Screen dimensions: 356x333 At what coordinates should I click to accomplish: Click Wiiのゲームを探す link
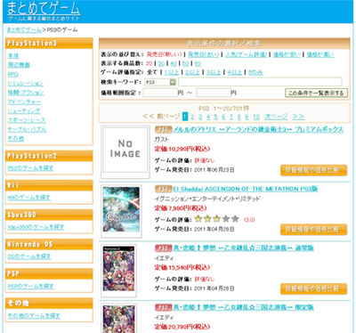(28, 198)
